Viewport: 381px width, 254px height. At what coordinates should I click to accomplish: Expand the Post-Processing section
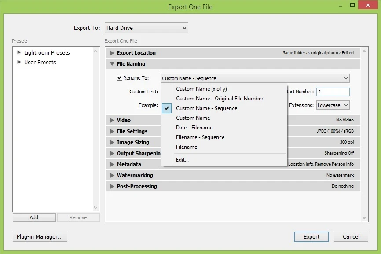pyautogui.click(x=112, y=187)
